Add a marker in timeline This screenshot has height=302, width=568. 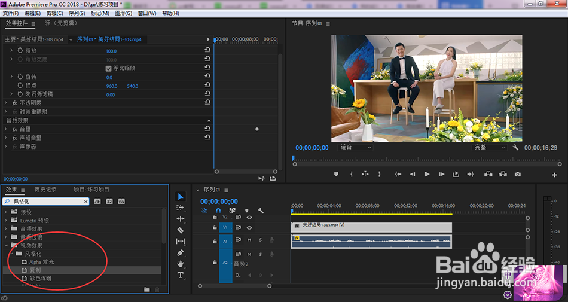(x=247, y=211)
